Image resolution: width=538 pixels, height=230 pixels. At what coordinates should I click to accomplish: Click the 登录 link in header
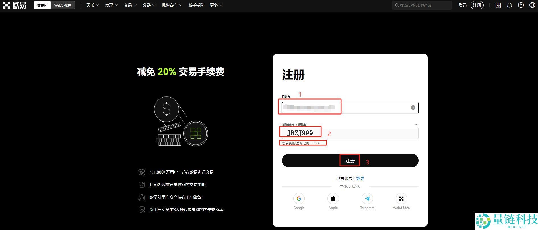coord(463,5)
